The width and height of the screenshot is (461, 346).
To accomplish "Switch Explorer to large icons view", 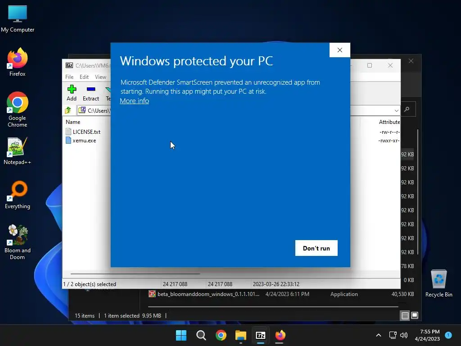I will click(415, 315).
